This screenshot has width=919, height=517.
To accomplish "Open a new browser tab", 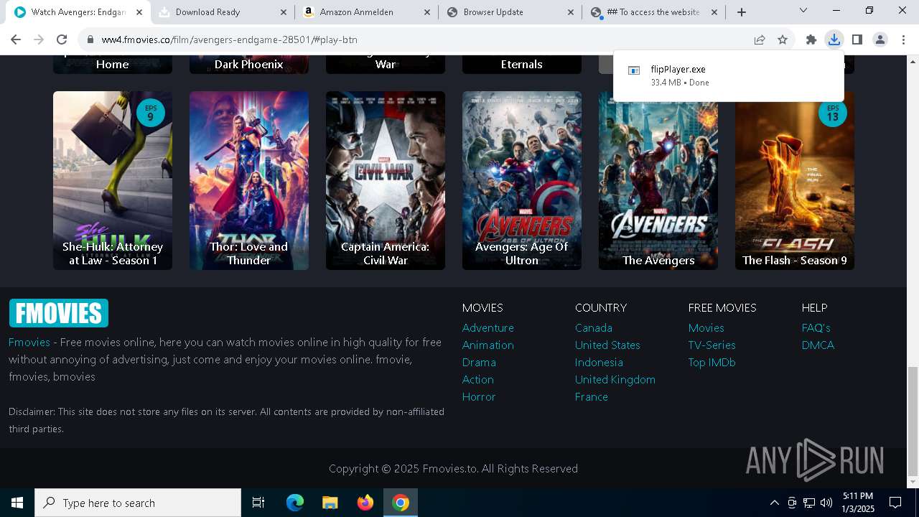I will tap(742, 12).
